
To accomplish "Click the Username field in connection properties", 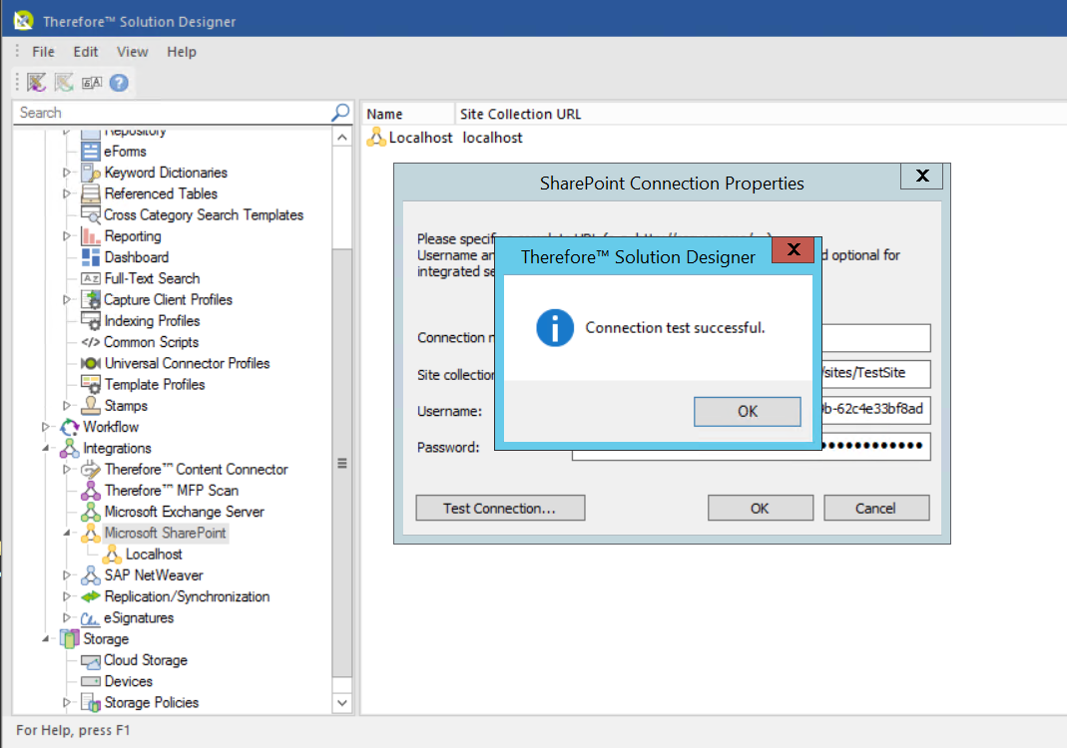I will 875,409.
